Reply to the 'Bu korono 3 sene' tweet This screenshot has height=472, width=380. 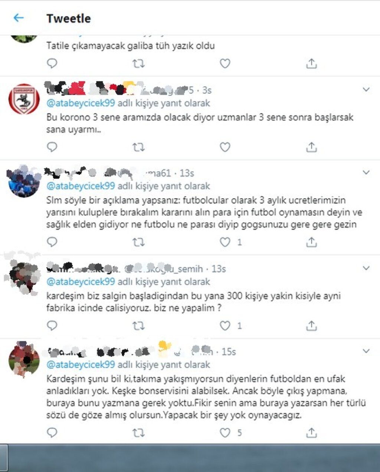(x=52, y=147)
